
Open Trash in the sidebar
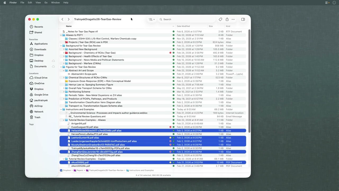37,117
